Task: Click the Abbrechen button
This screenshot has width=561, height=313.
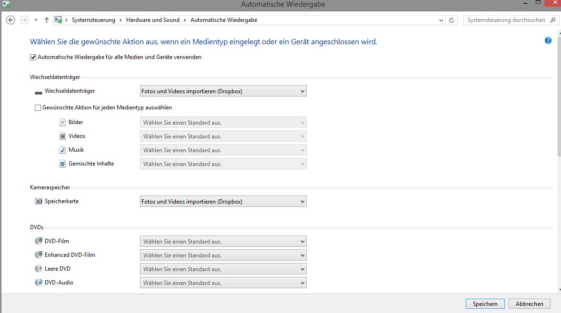Action: pyautogui.click(x=529, y=303)
